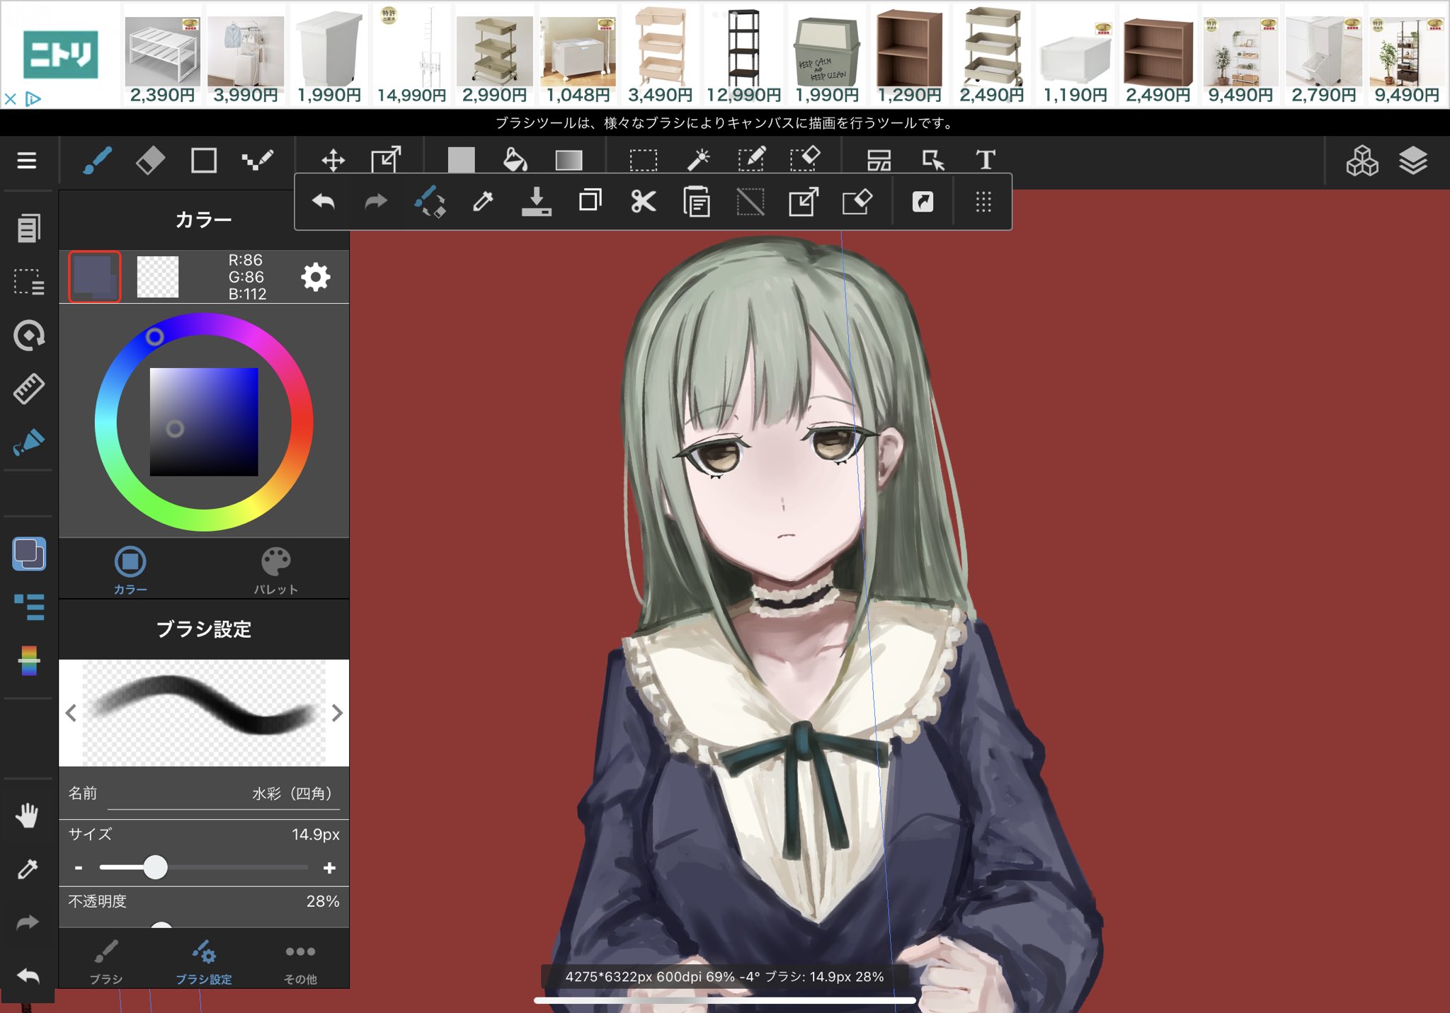Click the Undo icon
This screenshot has height=1013, width=1450.
tap(323, 202)
